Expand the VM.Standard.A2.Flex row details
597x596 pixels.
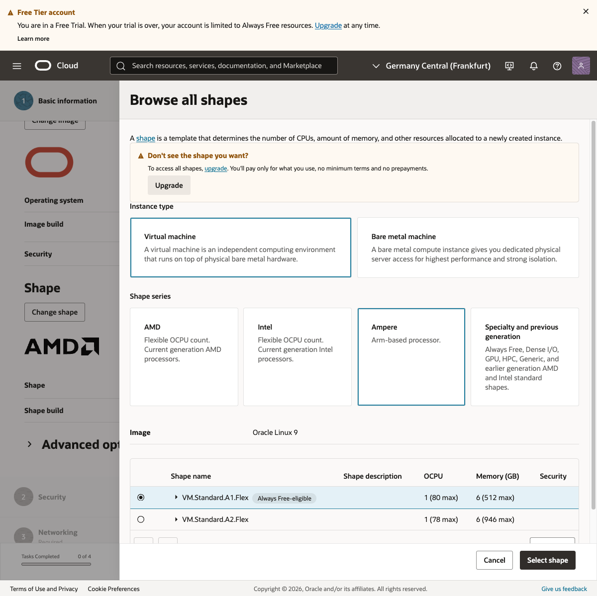(176, 519)
